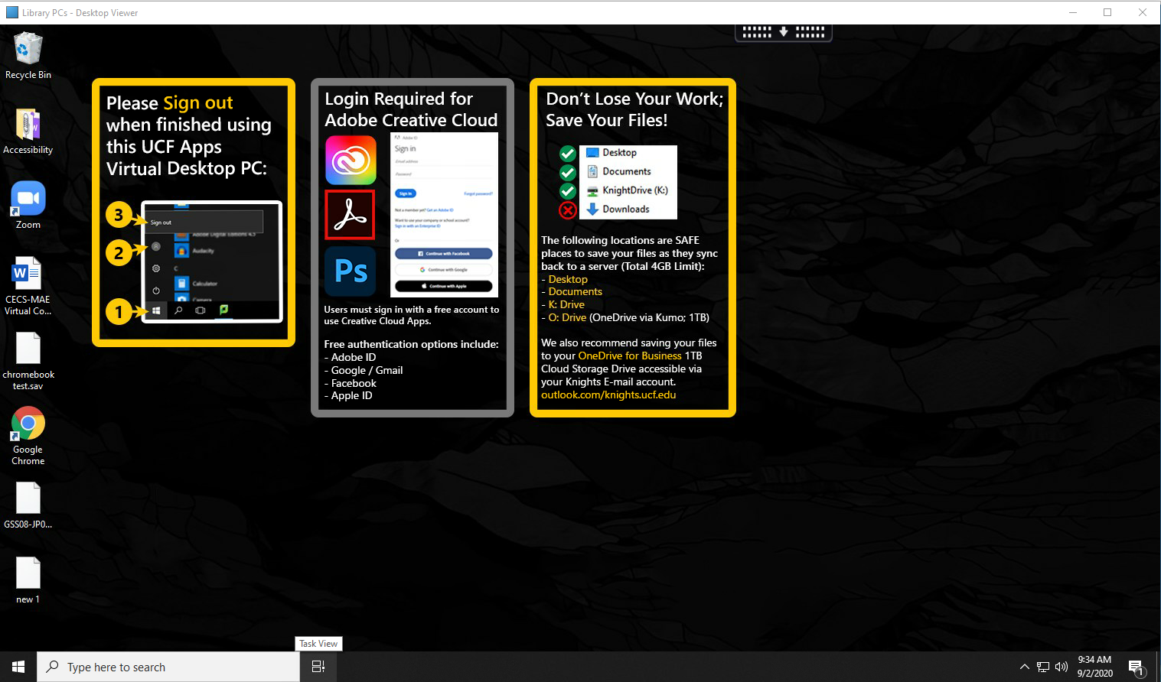Image resolution: width=1161 pixels, height=682 pixels.
Task: Expand the Desktop Viewer toolbar handle
Action: (784, 32)
